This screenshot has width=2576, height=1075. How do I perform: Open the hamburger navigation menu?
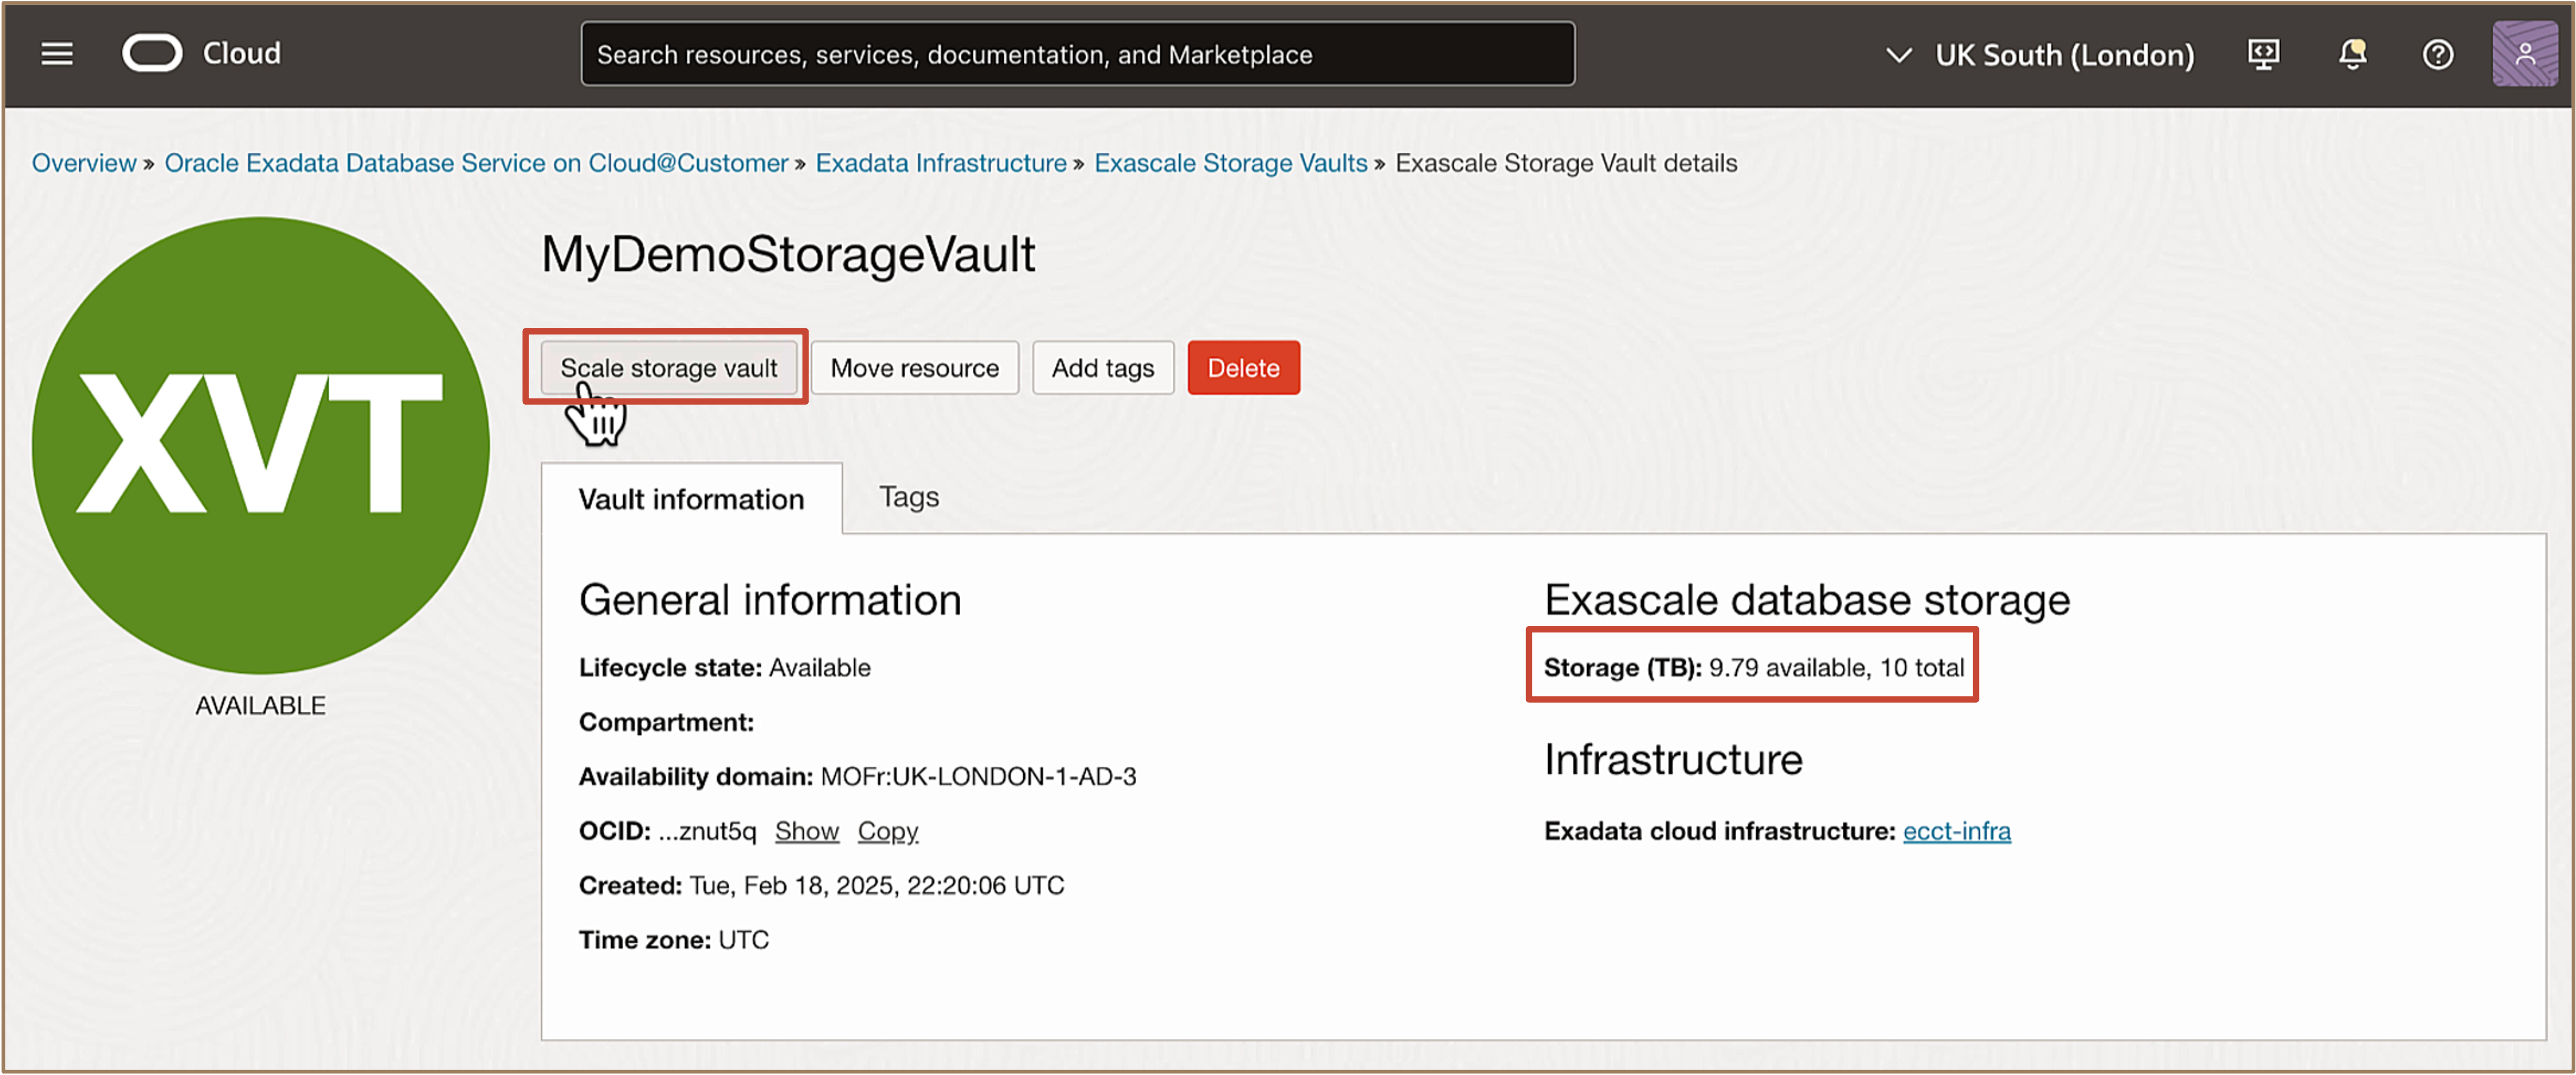tap(57, 54)
